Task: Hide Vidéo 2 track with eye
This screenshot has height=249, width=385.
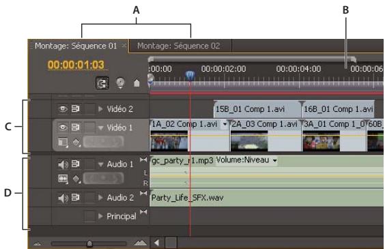Action: tap(63, 108)
